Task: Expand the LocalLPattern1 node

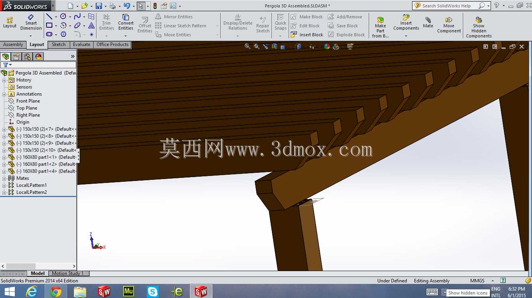Action: tap(4, 185)
